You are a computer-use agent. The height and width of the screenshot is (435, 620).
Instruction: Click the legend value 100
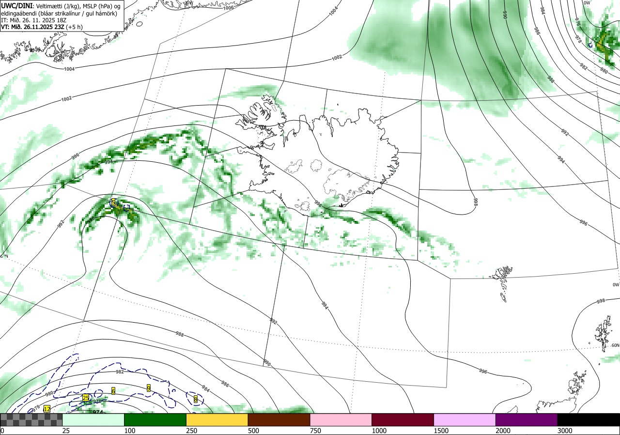point(130,431)
